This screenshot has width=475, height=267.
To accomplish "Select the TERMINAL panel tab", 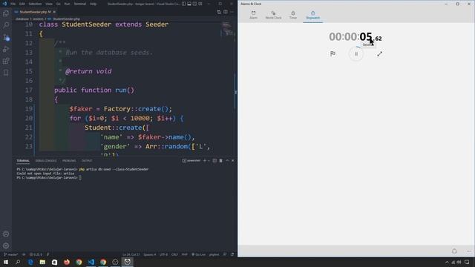I will (23, 161).
